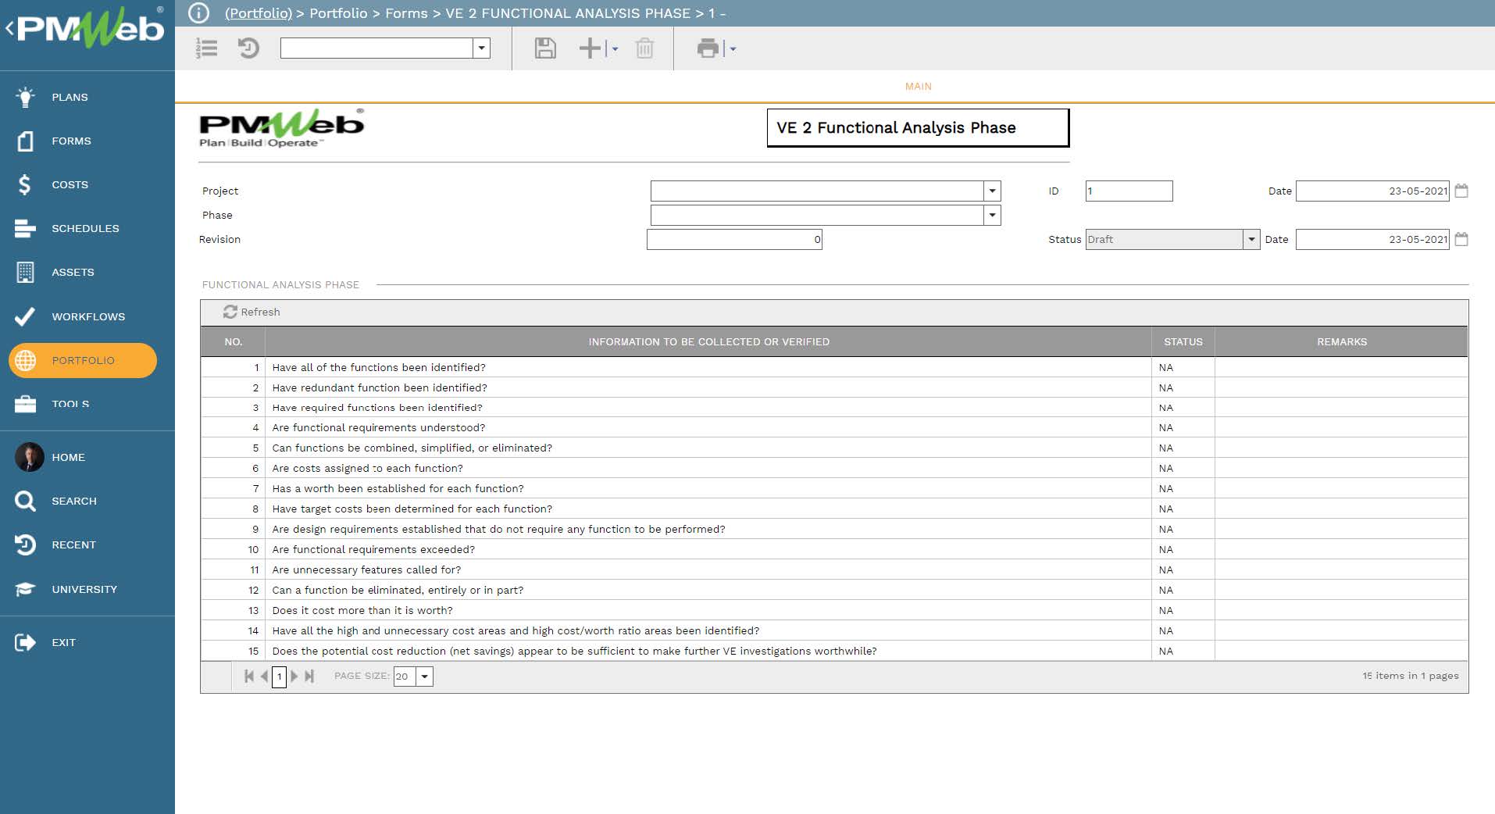Click the Add new record plus icon
This screenshot has height=814, width=1495.
pyautogui.click(x=588, y=48)
